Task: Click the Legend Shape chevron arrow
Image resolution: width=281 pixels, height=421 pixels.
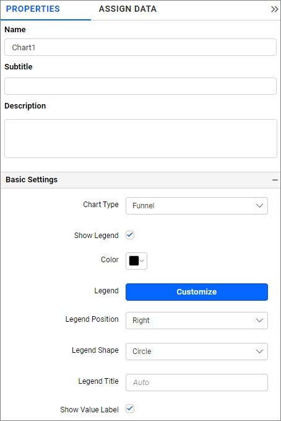Action: (x=259, y=352)
